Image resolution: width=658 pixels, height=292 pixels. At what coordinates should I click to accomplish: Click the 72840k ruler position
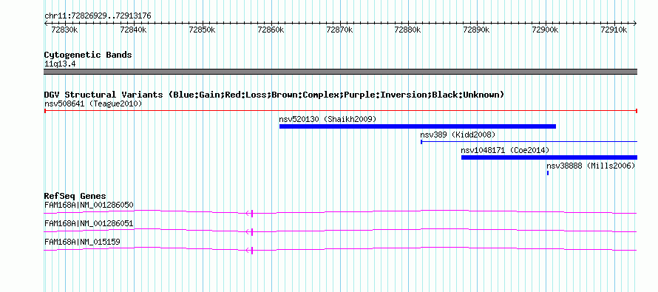point(133,30)
